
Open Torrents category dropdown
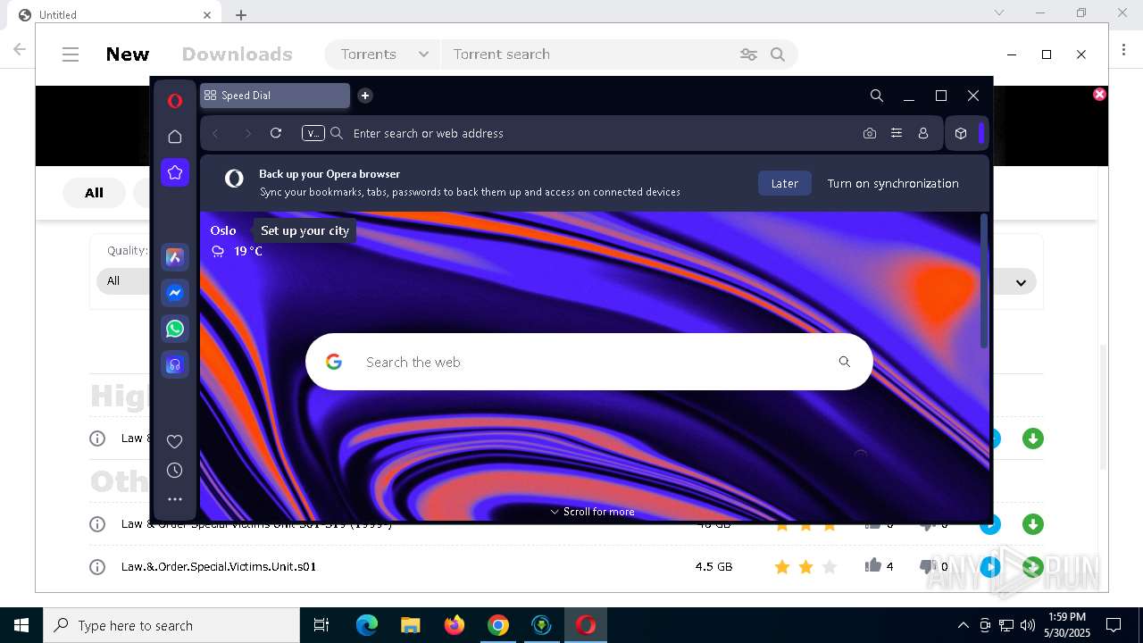coord(384,54)
